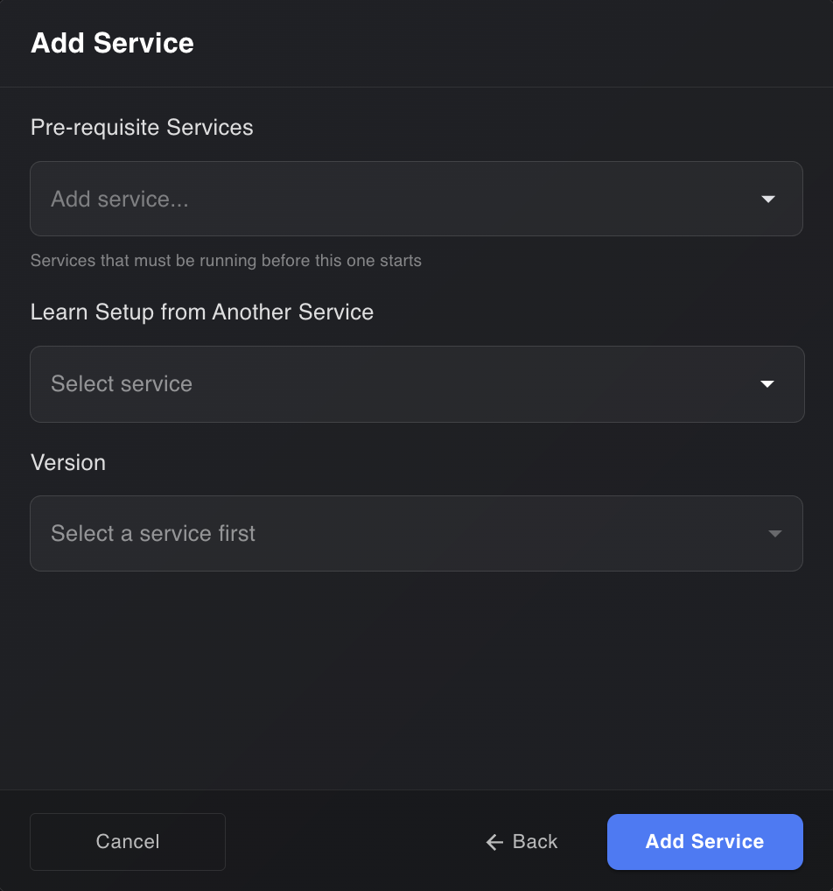The height and width of the screenshot is (891, 833).
Task: Open the Version selector showing Select a service first
Action: [416, 533]
